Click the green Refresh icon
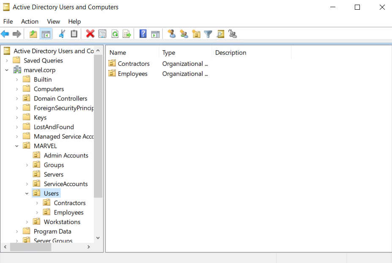Screen dimensions: 392x263 [115, 34]
